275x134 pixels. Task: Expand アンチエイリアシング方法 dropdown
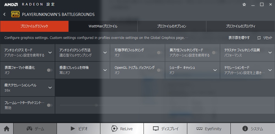click(105, 53)
